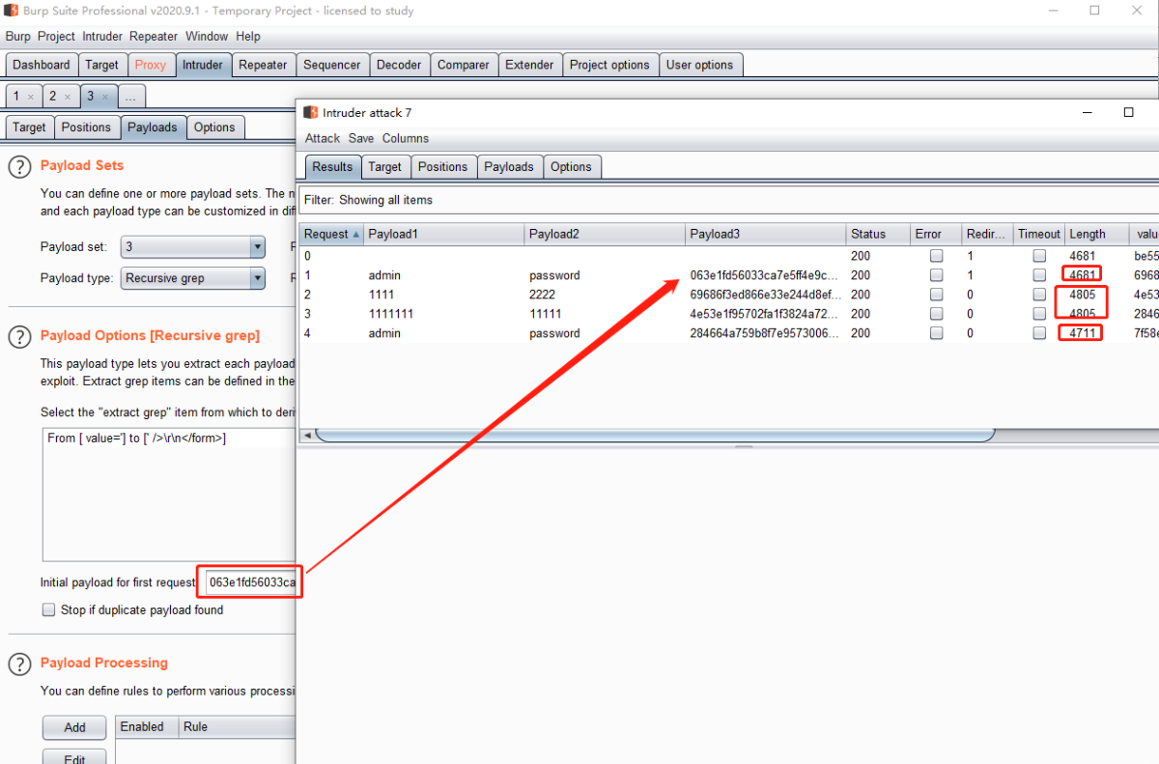Sort results by Payload3 column

coord(766,234)
